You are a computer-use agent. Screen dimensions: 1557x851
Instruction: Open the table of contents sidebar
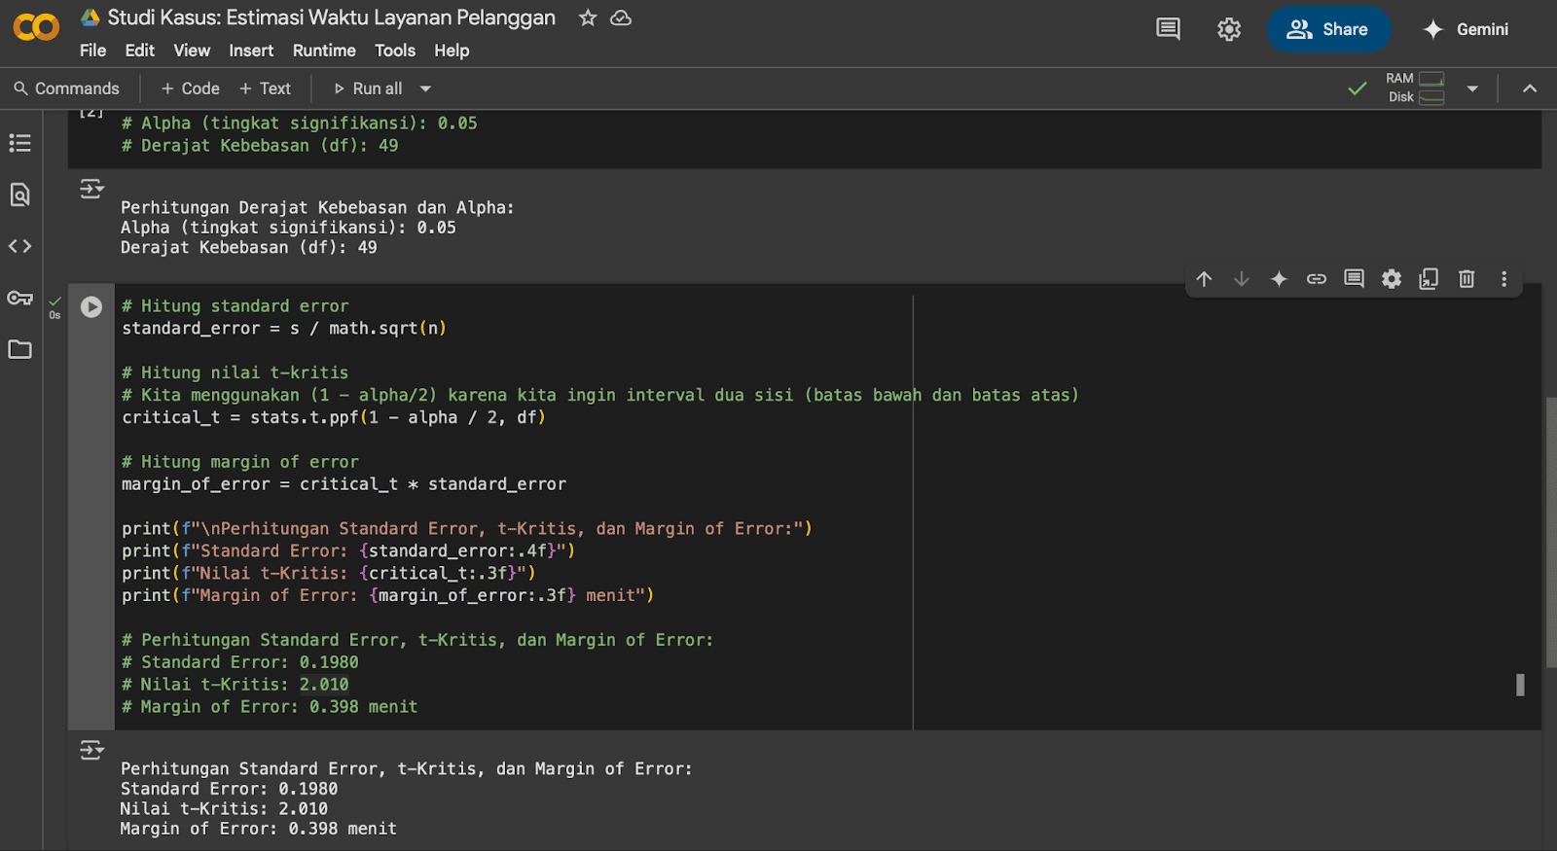click(x=19, y=144)
